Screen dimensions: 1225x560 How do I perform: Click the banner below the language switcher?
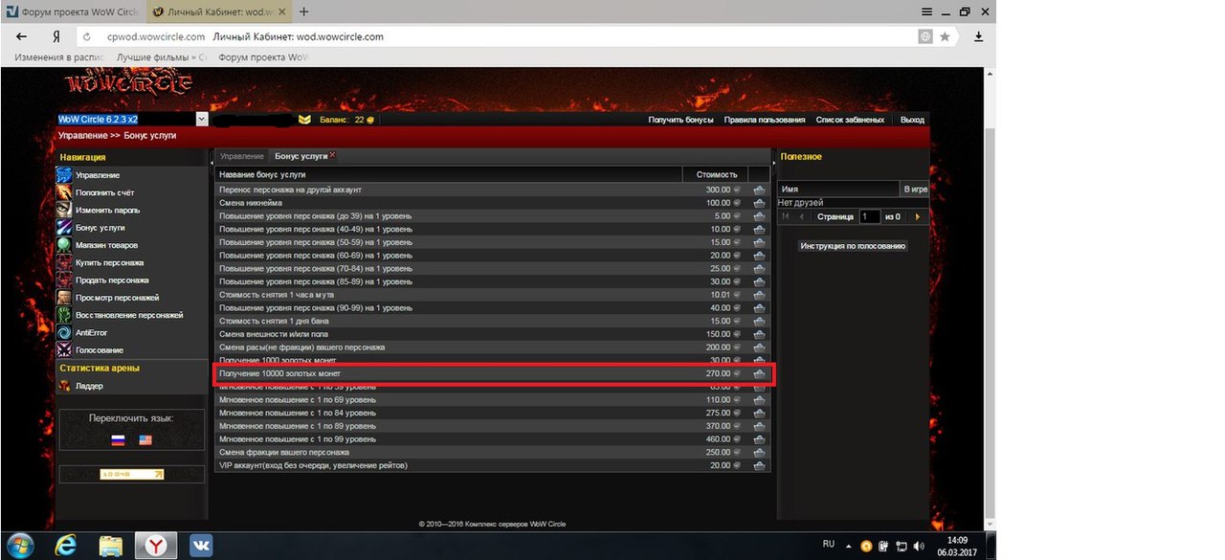131,474
